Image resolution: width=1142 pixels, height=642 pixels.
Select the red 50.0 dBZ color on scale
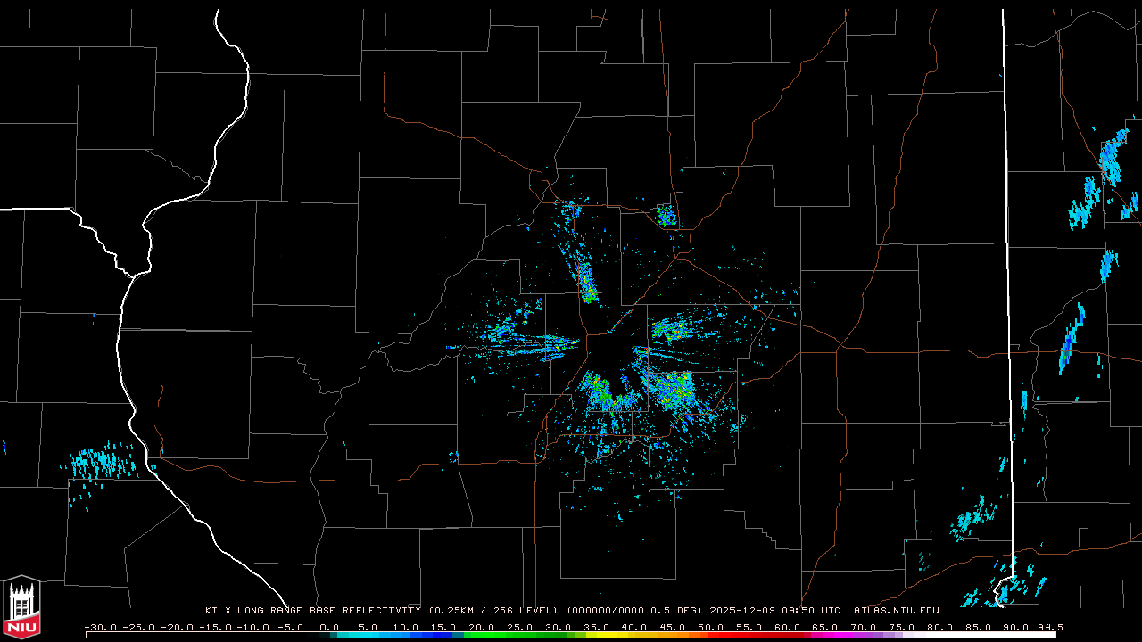click(710, 635)
